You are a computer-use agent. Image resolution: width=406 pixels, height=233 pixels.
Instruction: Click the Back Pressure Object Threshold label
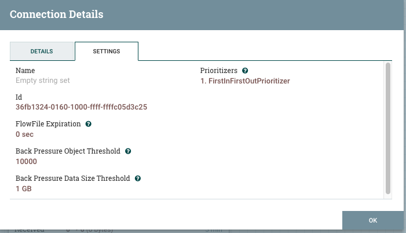click(68, 151)
